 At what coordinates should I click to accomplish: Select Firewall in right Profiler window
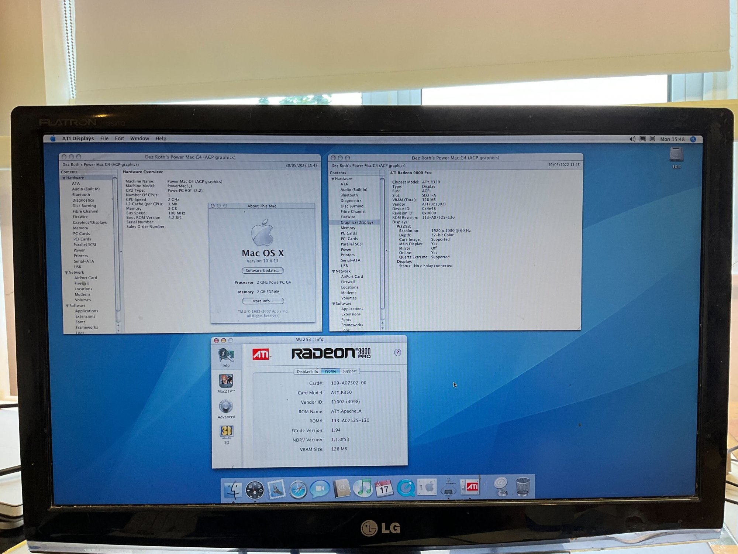click(x=348, y=282)
